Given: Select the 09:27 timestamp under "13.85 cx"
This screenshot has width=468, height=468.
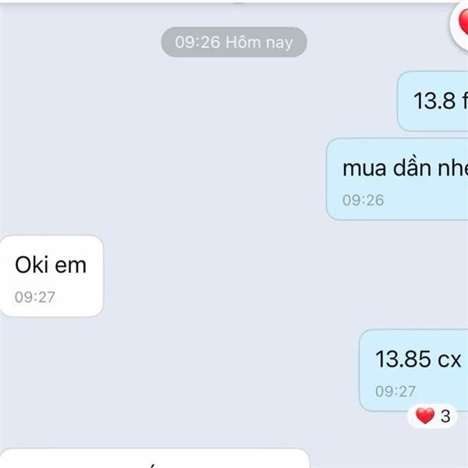Looking at the screenshot, I should (x=395, y=392).
